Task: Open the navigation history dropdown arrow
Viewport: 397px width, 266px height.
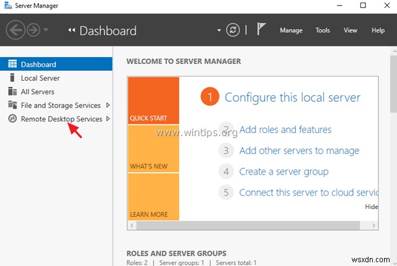Action: pyautogui.click(x=46, y=30)
